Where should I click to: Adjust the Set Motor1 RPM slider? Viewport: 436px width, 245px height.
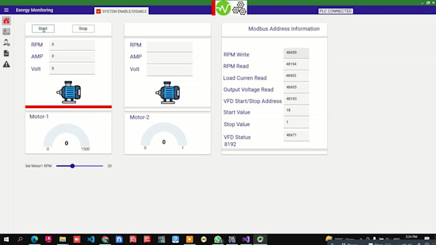tap(80, 166)
